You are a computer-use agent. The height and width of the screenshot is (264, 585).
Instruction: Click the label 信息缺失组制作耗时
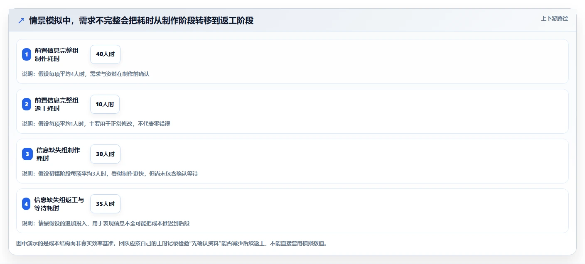(58, 154)
